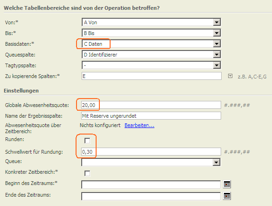Click into the Zu kopierende Spalten field
The image size is (272, 206).
tap(152, 76)
